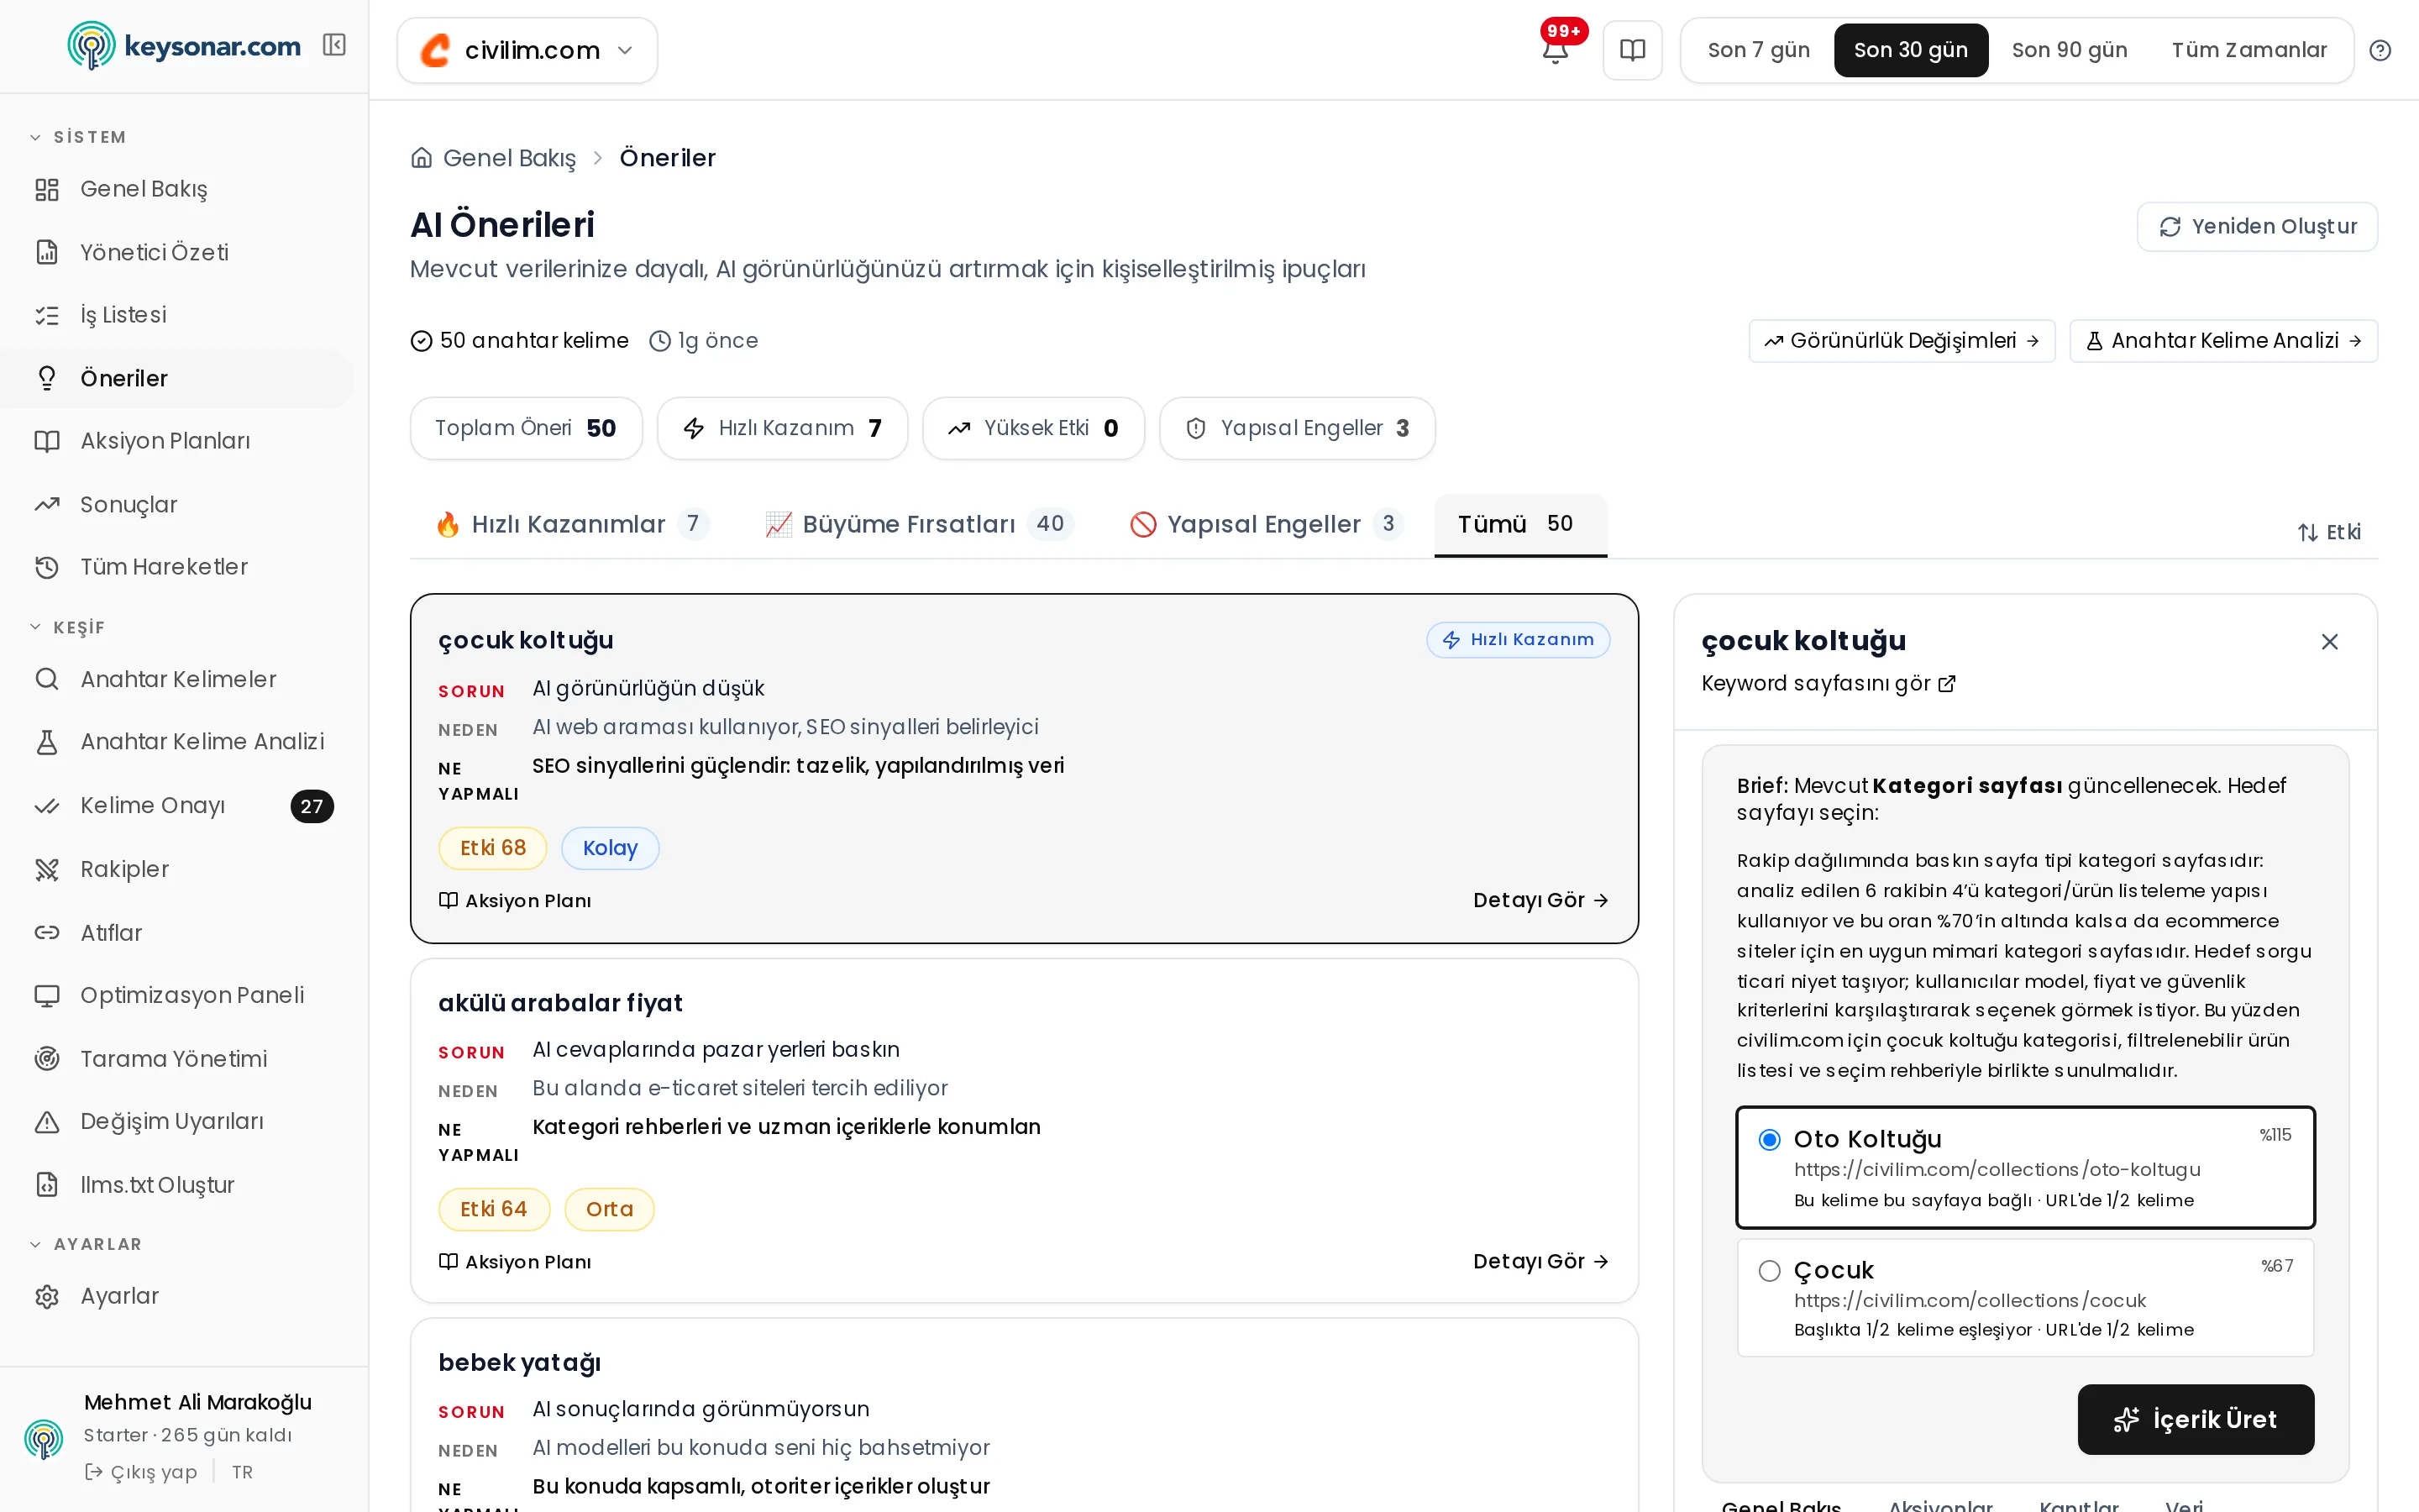Screen dimensions: 2419x1512
Task: Click the Toplam Öneri 50 stat card
Action: click(x=526, y=428)
